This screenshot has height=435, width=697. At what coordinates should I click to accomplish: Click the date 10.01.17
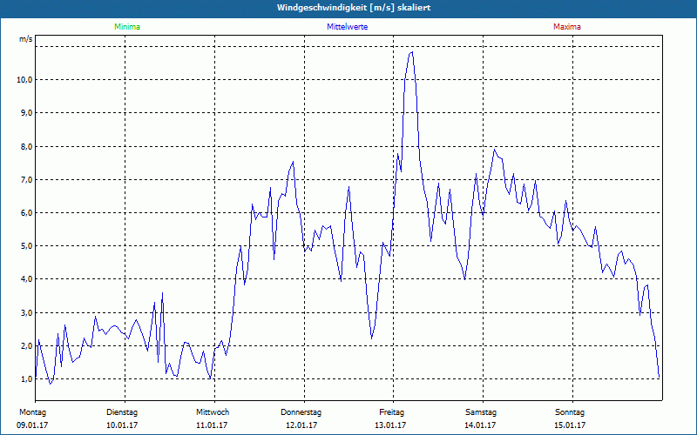coord(122,425)
